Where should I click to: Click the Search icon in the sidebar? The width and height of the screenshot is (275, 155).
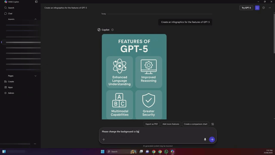6,8
